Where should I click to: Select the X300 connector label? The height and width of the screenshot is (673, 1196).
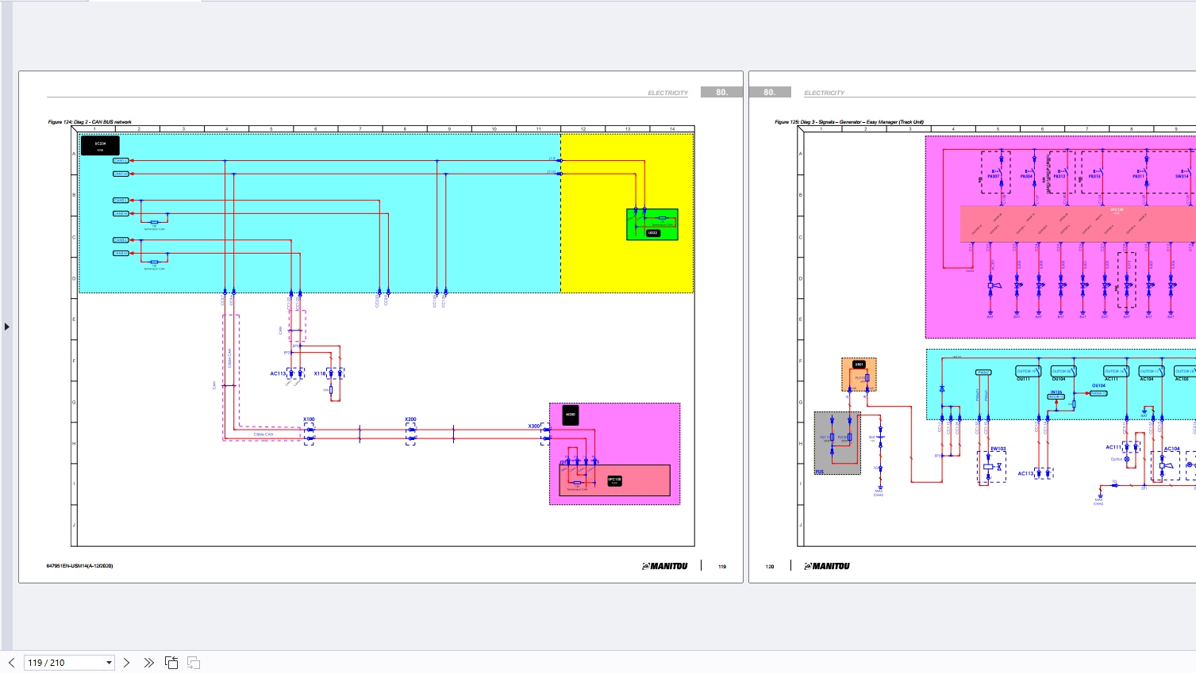pos(533,426)
